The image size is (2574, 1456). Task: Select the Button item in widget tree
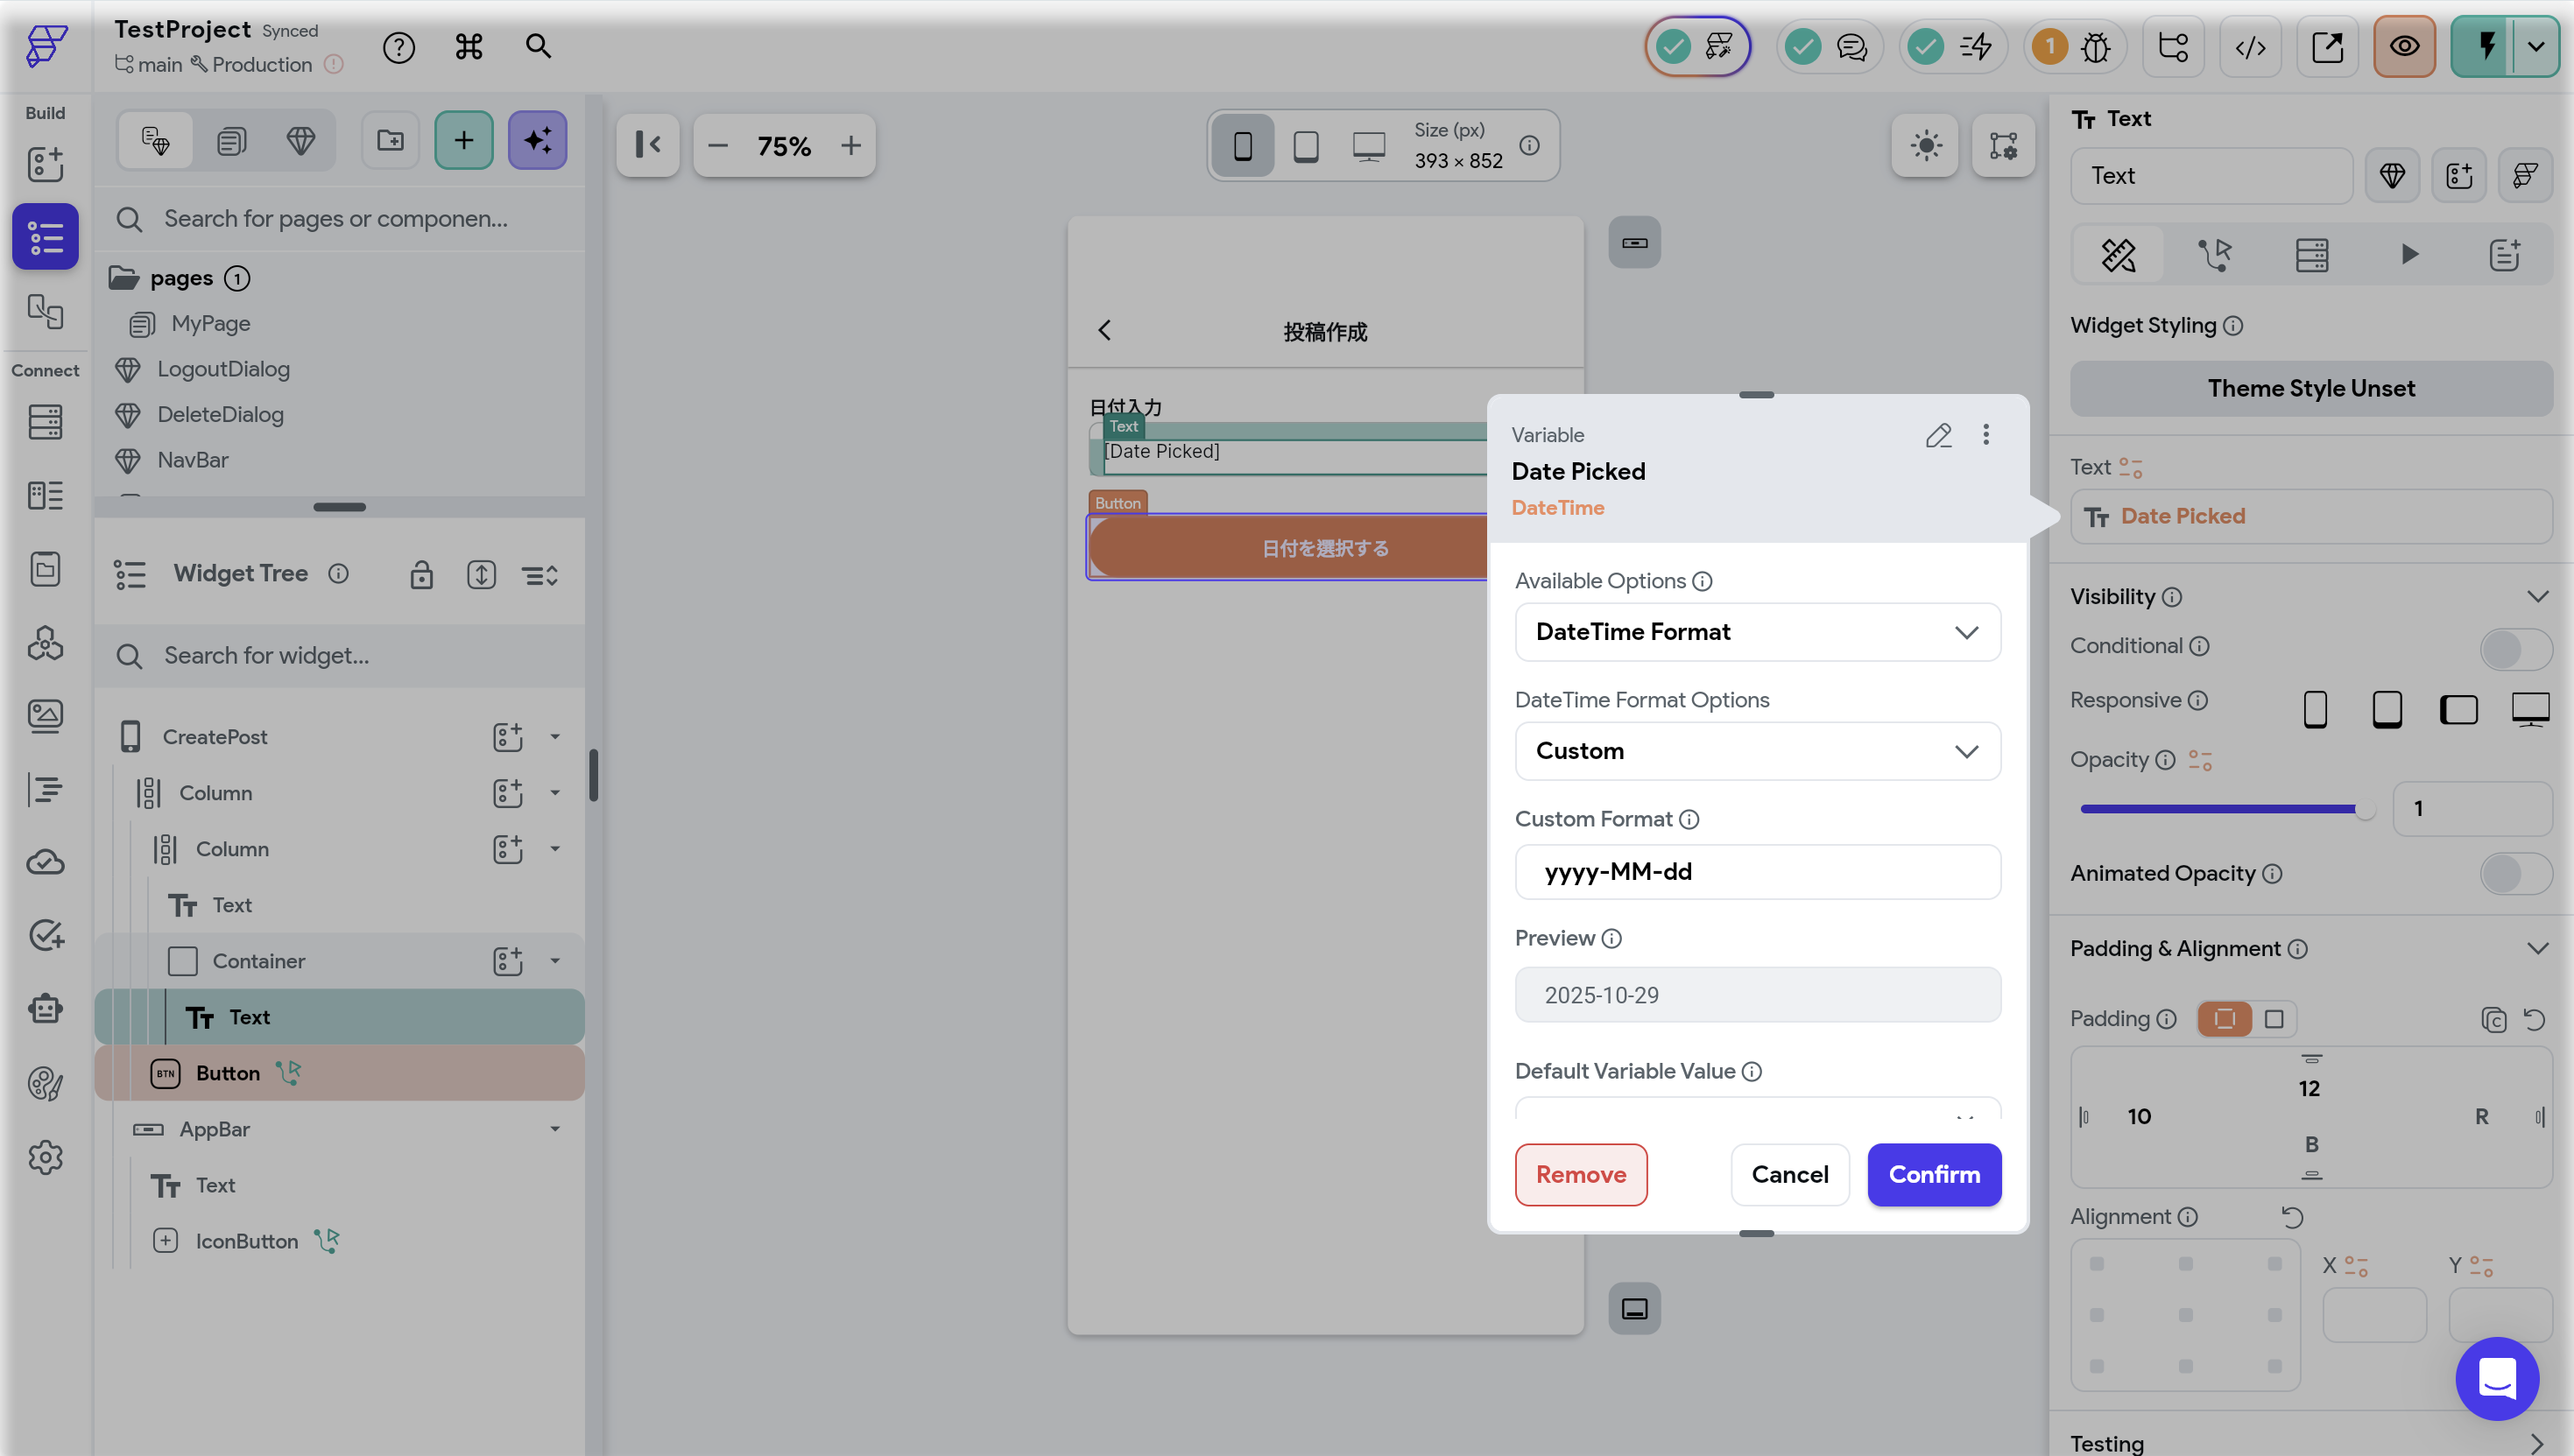click(x=228, y=1073)
